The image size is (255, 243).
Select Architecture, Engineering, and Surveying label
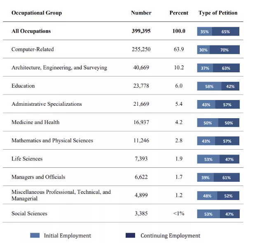[59, 67]
